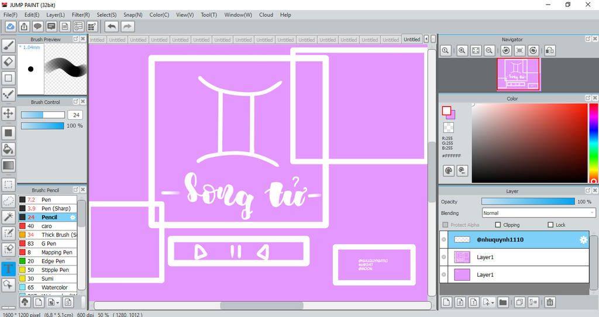Viewport: 599px width, 317px height.
Task: Fit canvas to window in Navigator
Action: [x=476, y=50]
